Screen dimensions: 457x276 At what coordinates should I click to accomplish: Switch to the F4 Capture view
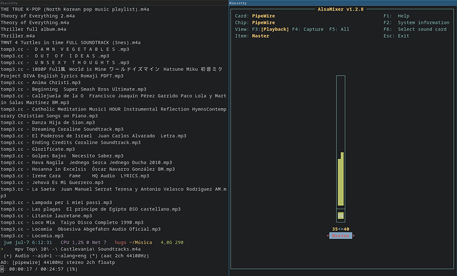(x=307, y=29)
